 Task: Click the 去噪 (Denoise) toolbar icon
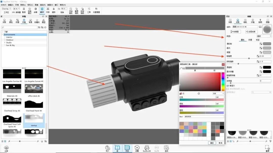coord(35,10)
